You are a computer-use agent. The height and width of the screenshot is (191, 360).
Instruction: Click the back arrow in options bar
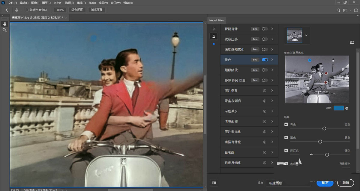pos(7,10)
